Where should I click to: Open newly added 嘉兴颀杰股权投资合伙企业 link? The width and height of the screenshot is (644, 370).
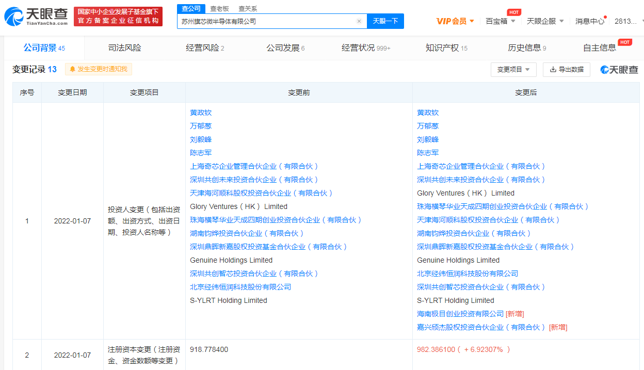coord(481,327)
